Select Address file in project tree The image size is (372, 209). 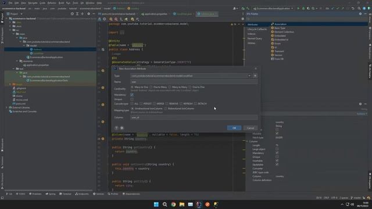tap(37, 49)
